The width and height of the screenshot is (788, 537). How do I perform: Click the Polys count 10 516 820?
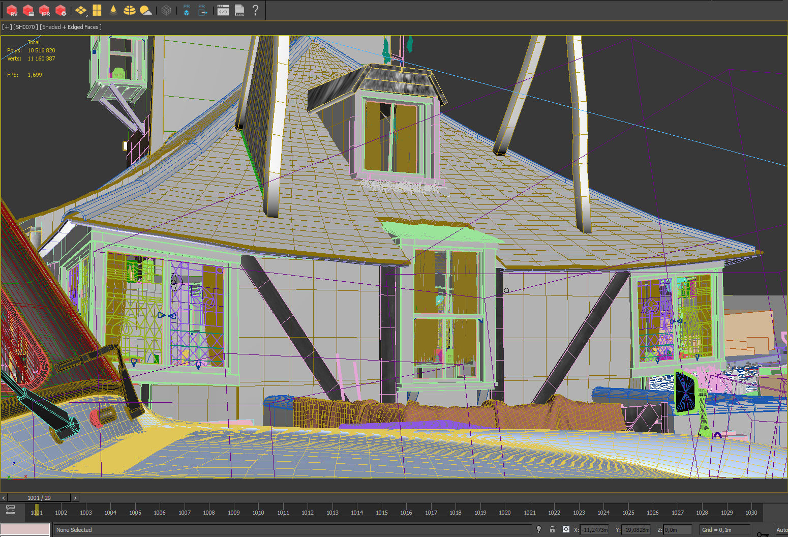point(41,50)
